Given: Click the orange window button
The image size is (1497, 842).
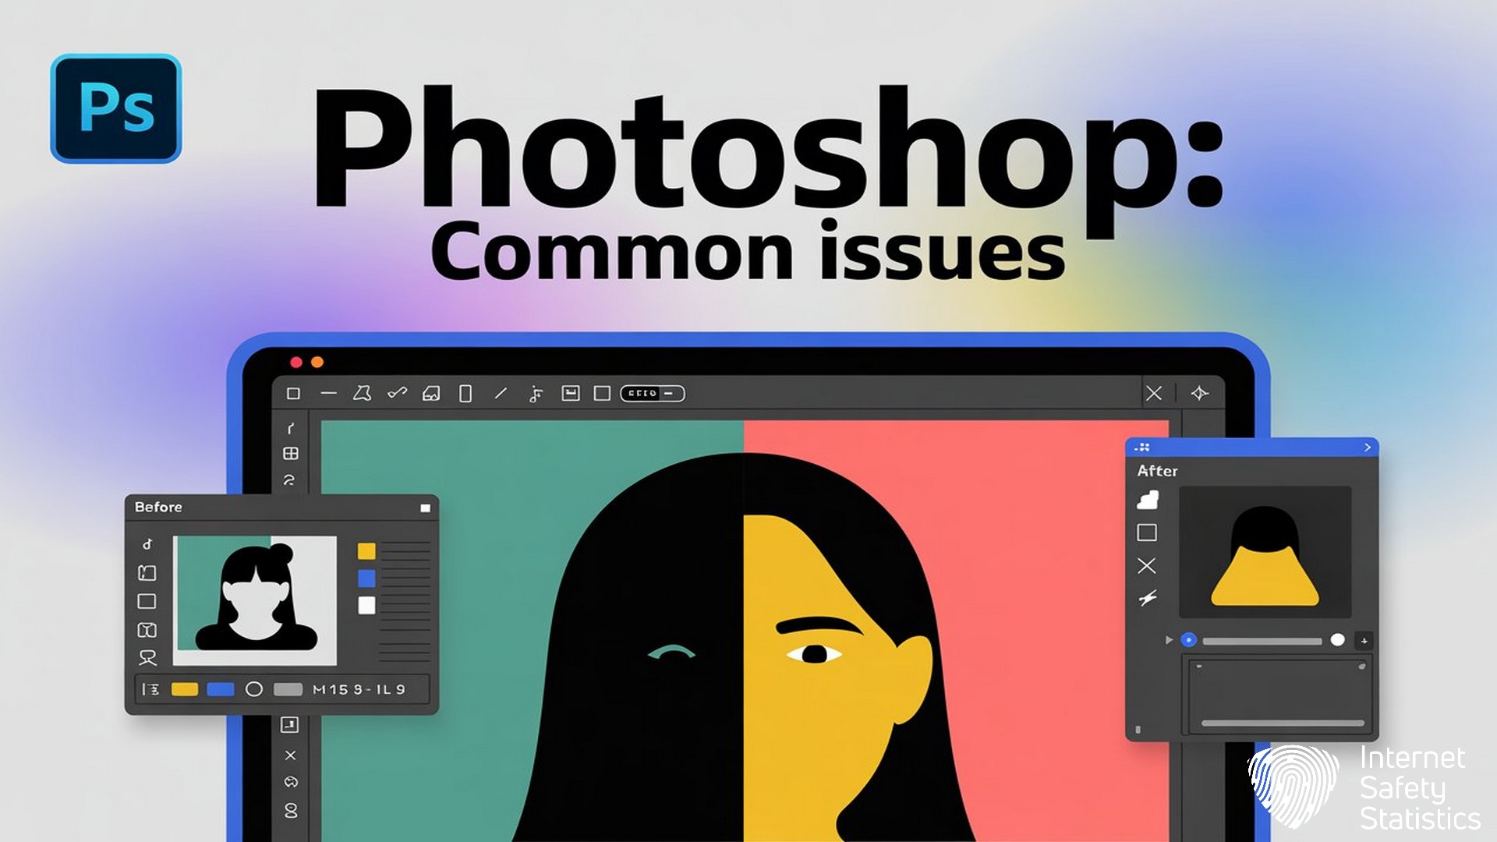Looking at the screenshot, I should 317,363.
